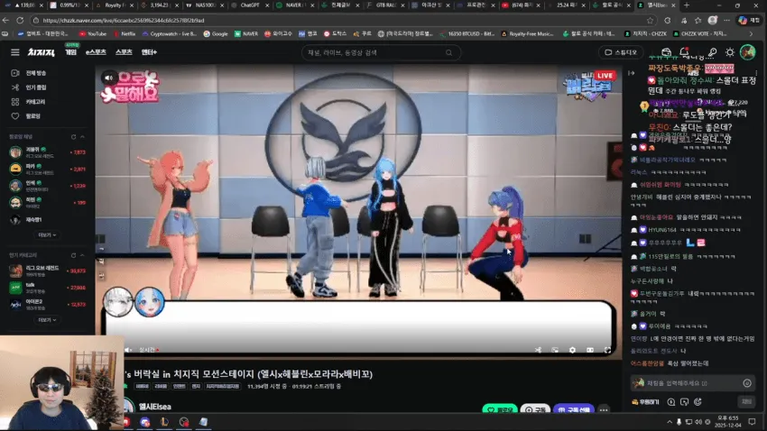Create a clip with scissors icon
This screenshot has width=767, height=431.
click(x=538, y=350)
